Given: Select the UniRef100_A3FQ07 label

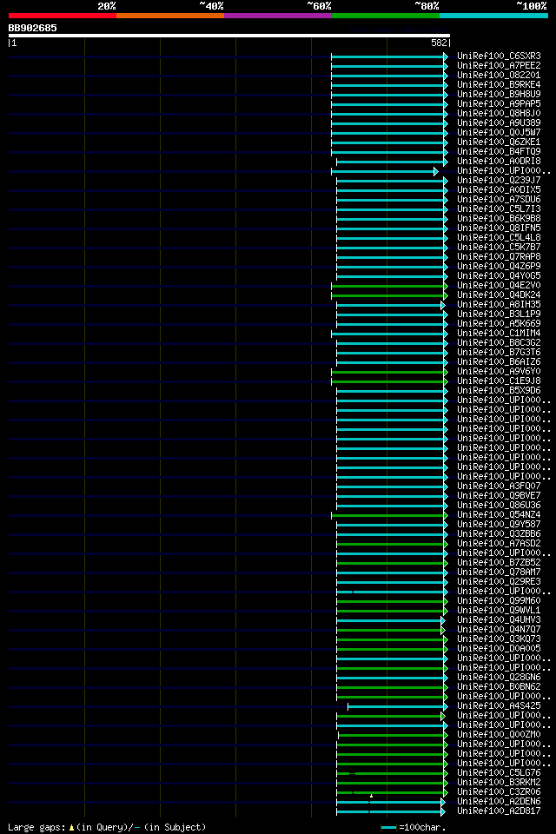Looking at the screenshot, I should pyautogui.click(x=499, y=486).
